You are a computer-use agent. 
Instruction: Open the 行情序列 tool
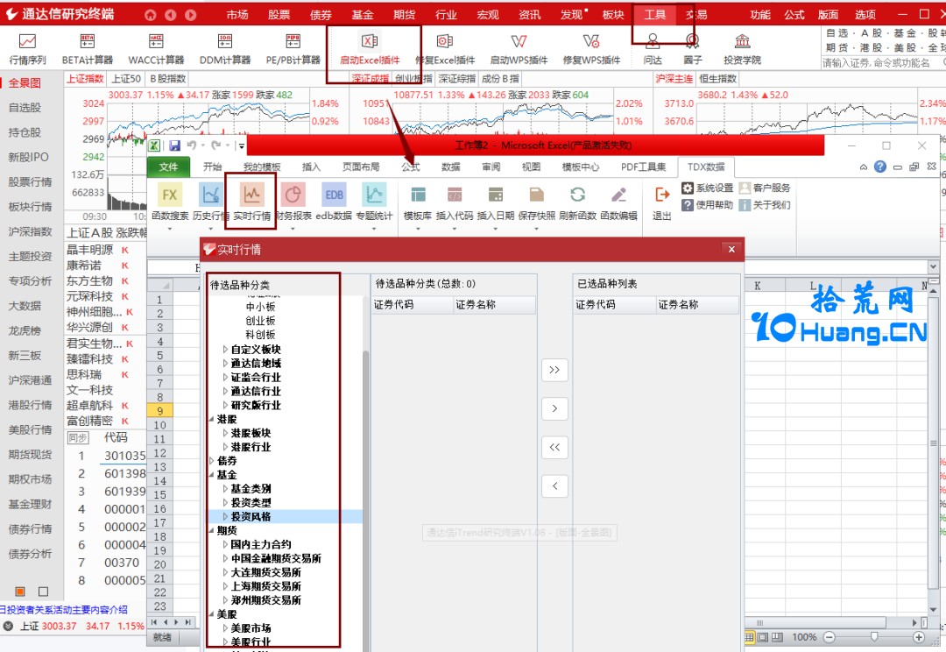[x=27, y=48]
